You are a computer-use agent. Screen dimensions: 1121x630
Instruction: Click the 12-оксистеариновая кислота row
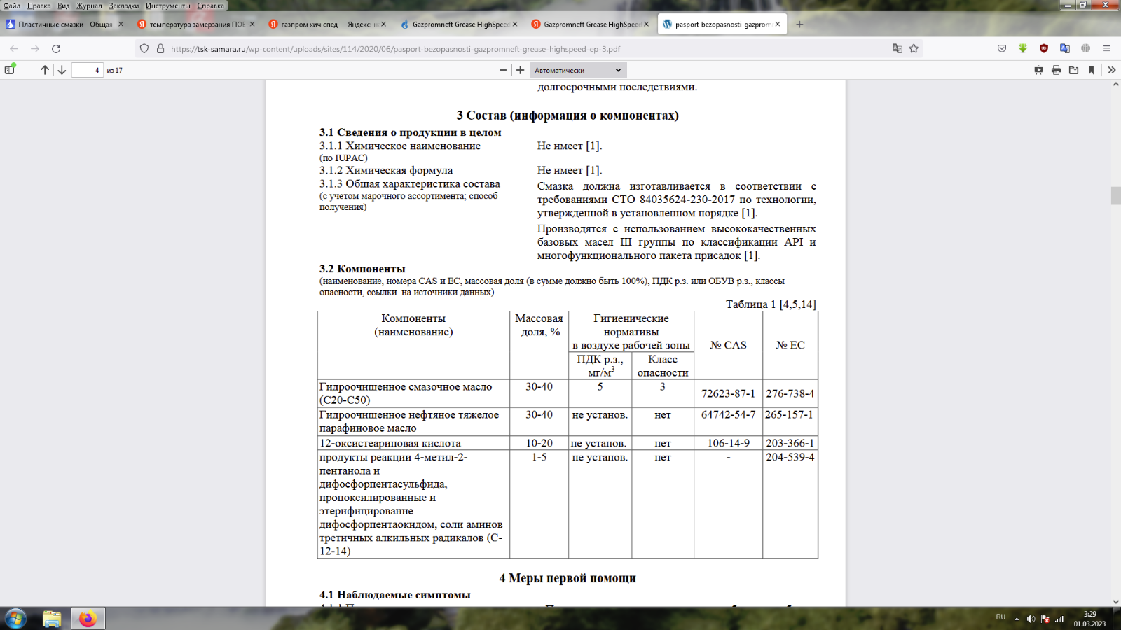click(568, 443)
